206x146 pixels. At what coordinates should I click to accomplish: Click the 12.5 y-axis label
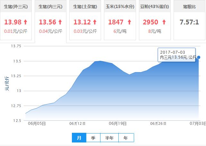17,121
